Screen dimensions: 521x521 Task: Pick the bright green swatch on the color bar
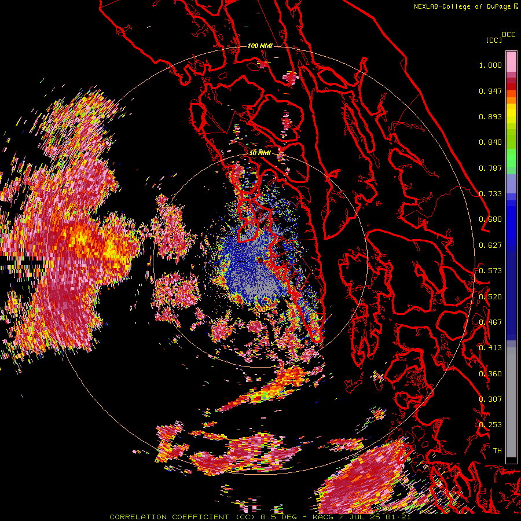pos(511,158)
